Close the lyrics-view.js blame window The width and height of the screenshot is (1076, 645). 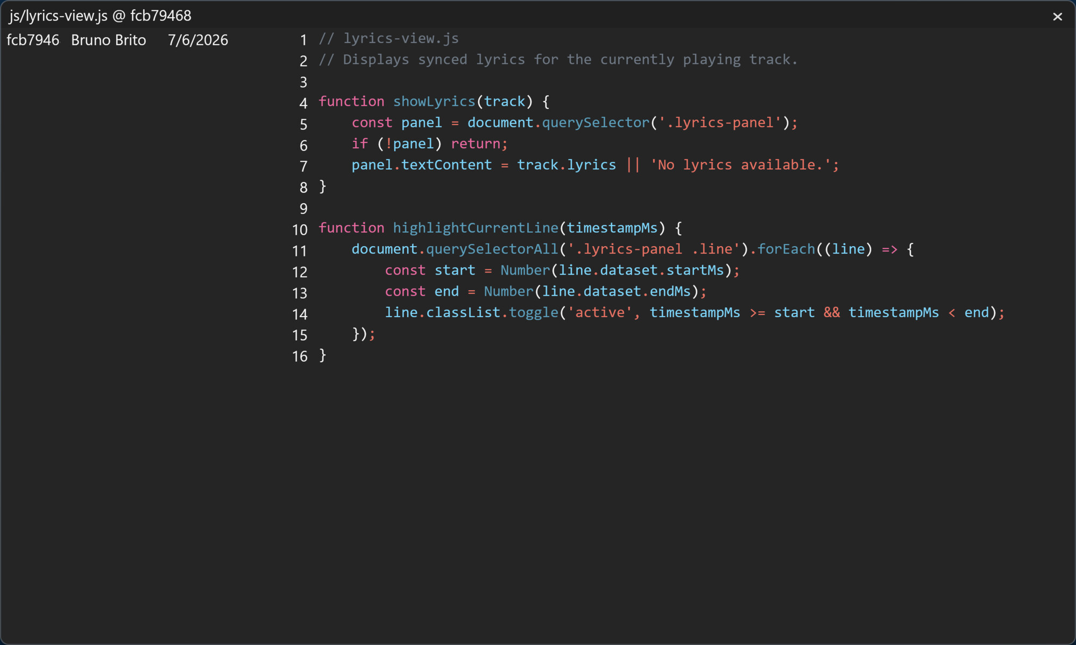[x=1057, y=17]
